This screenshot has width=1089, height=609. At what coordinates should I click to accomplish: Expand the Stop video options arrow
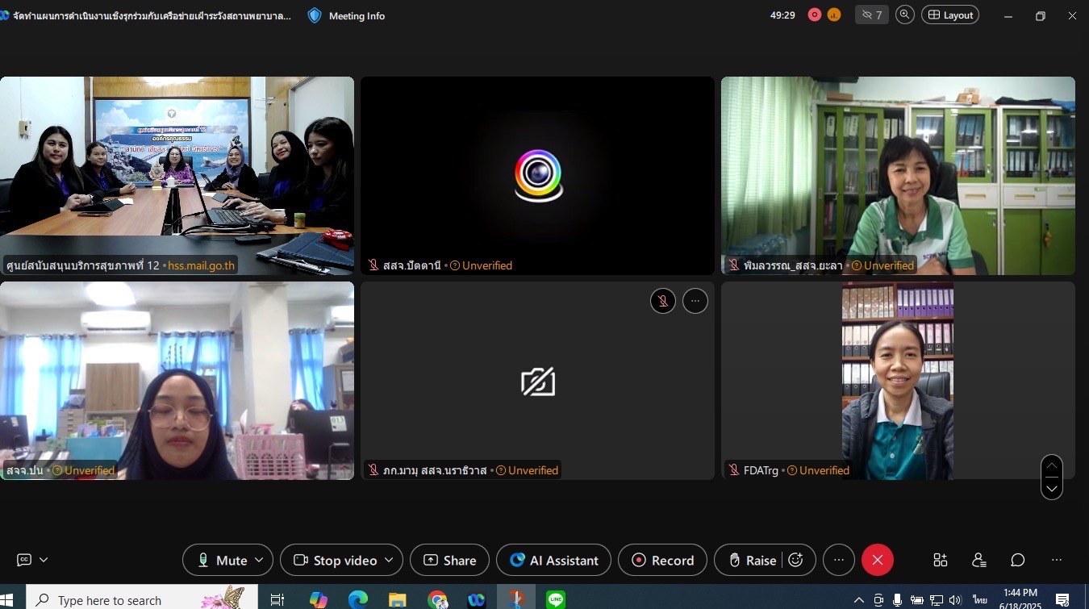tap(389, 560)
